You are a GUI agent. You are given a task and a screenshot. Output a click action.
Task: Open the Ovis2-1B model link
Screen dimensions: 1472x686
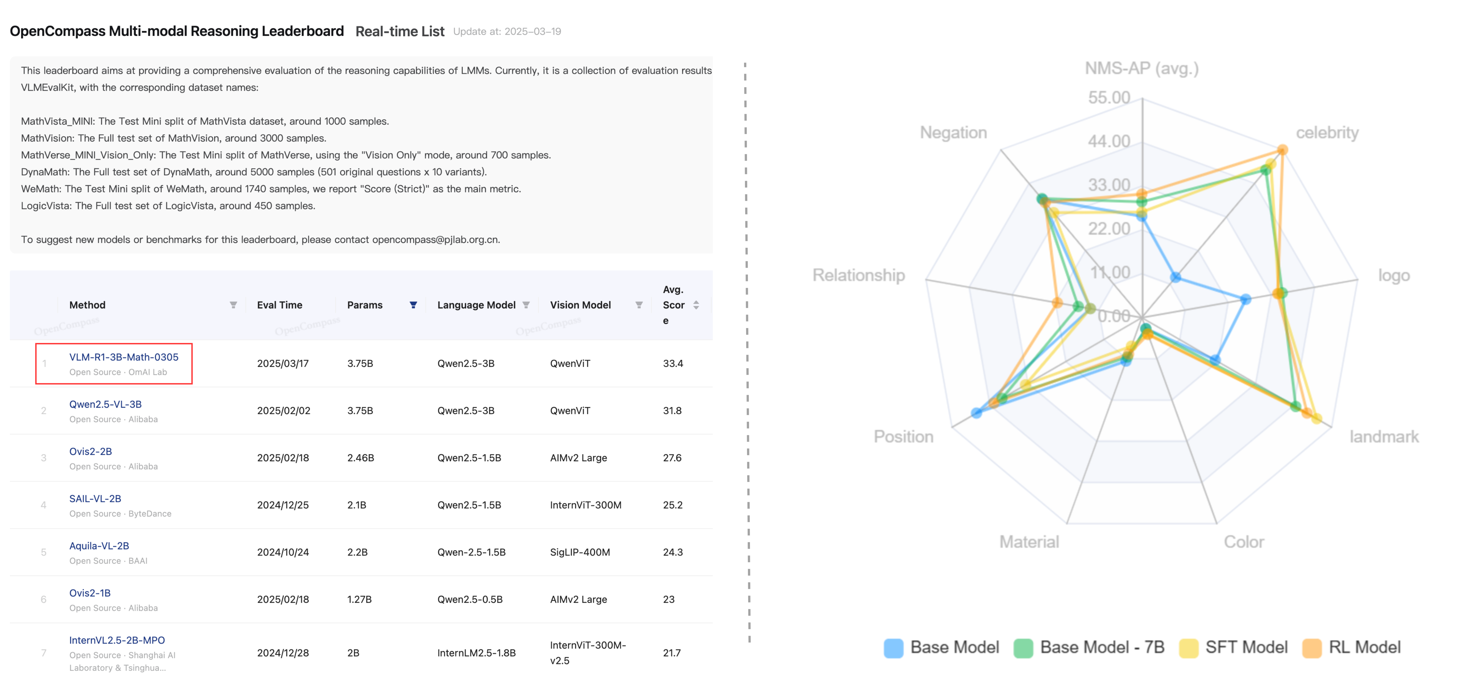(x=90, y=593)
